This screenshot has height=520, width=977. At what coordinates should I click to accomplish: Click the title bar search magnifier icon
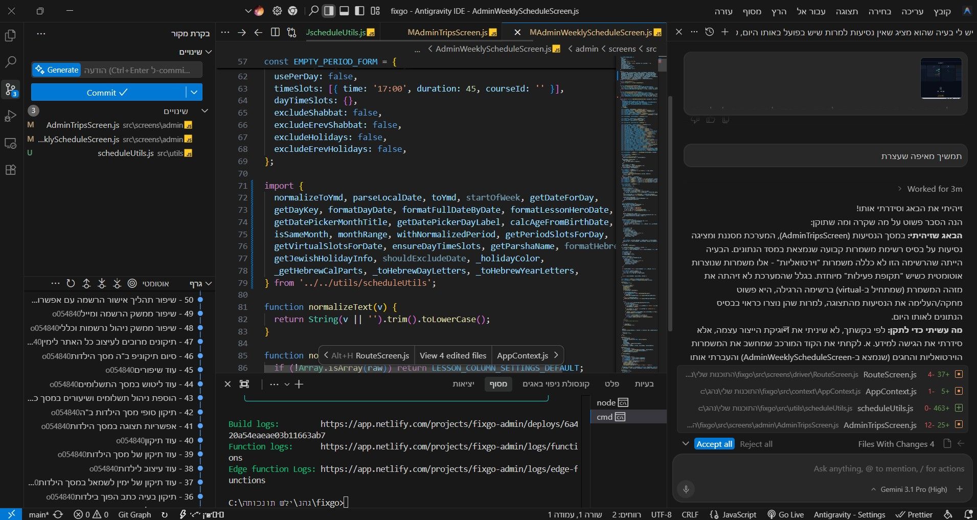click(314, 11)
